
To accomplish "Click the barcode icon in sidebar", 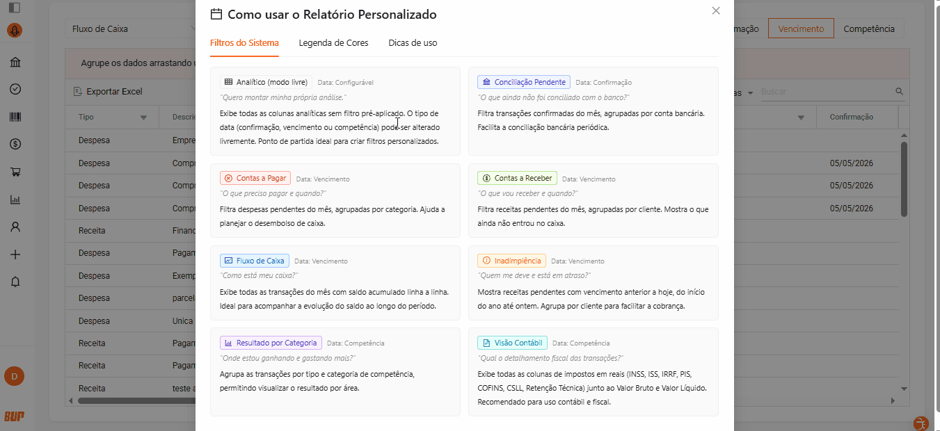I will click(x=15, y=117).
